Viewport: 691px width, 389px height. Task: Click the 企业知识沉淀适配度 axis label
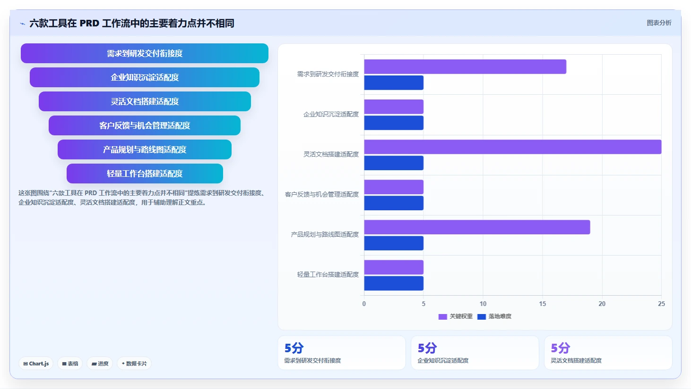pyautogui.click(x=331, y=114)
